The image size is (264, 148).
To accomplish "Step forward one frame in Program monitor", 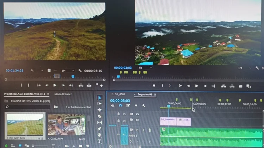I will 205,86.
